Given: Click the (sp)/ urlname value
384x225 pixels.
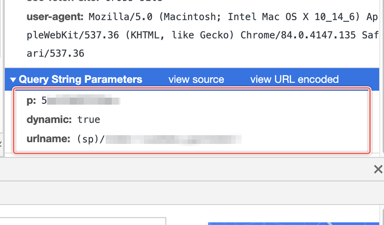Looking at the screenshot, I should (x=91, y=139).
